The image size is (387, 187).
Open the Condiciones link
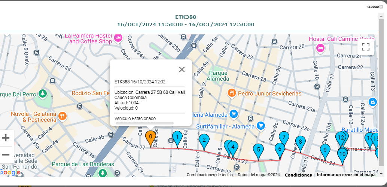(298, 175)
